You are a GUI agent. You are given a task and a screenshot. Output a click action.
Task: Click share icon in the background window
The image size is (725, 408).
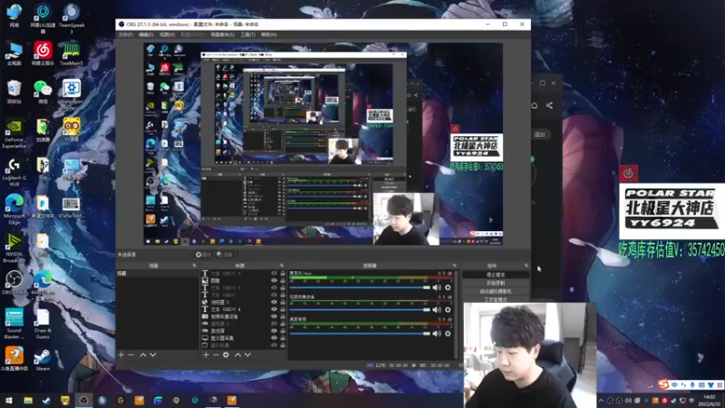549,105
